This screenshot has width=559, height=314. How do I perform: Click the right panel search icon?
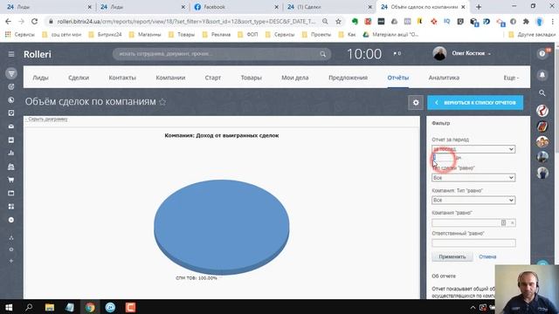[542, 93]
